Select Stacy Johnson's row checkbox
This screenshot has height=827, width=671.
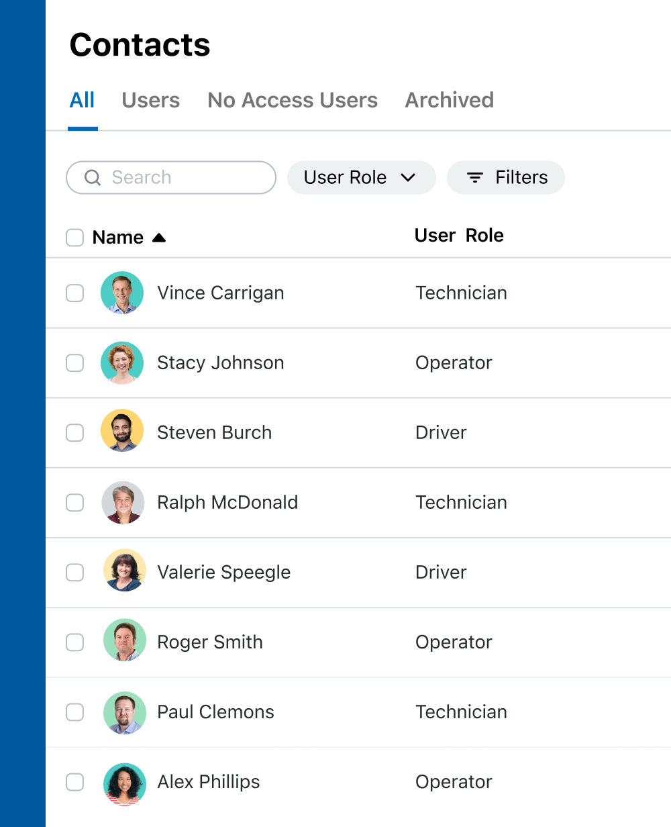74,362
